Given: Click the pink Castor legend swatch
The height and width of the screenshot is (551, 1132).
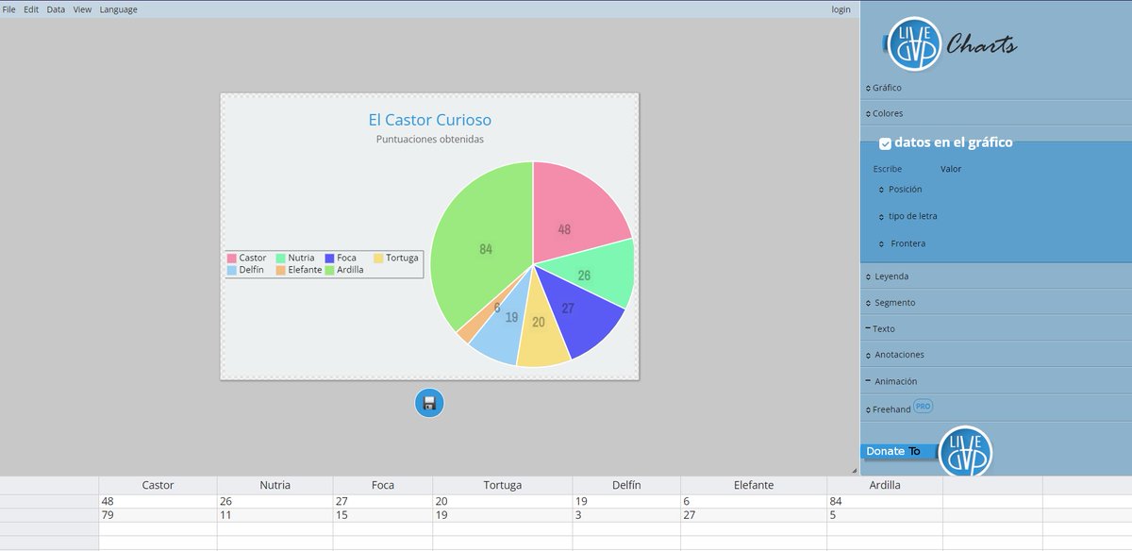Looking at the screenshot, I should 231,258.
